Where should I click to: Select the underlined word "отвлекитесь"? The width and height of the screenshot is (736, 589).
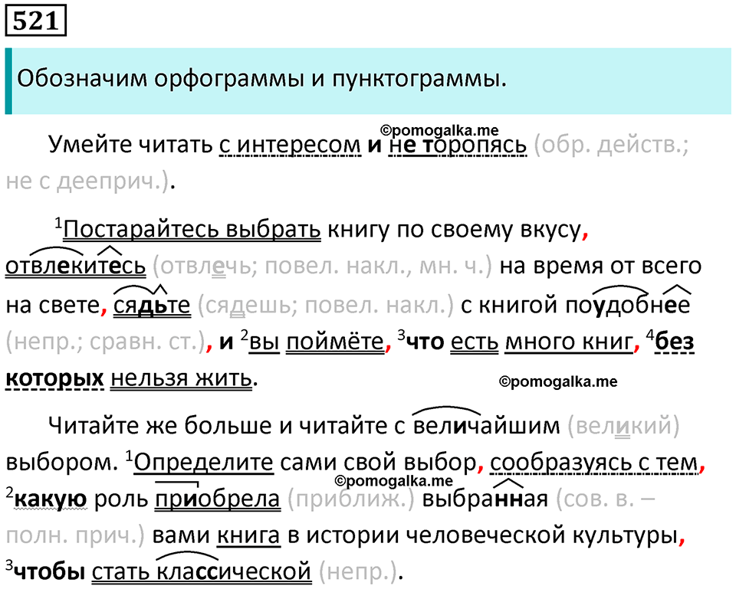pos(76,267)
